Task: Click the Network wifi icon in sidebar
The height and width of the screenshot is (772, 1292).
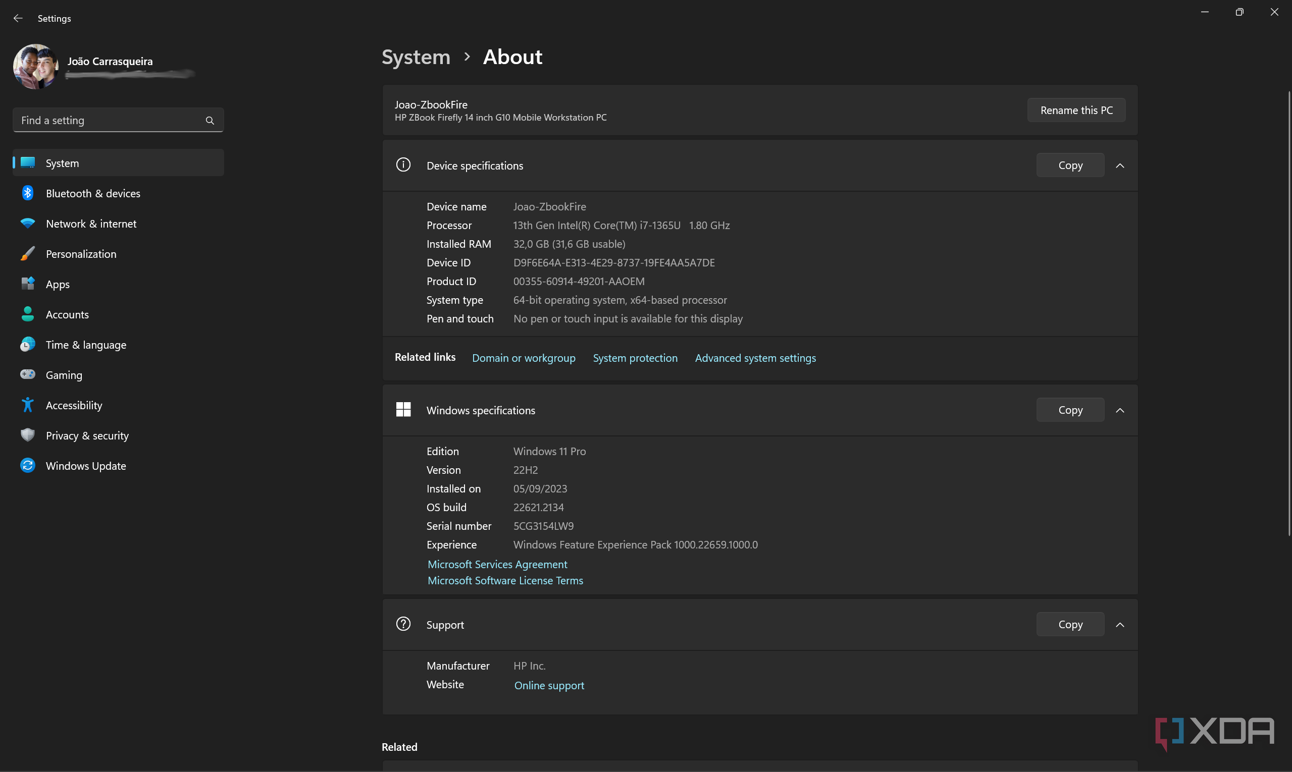Action: pyautogui.click(x=28, y=223)
